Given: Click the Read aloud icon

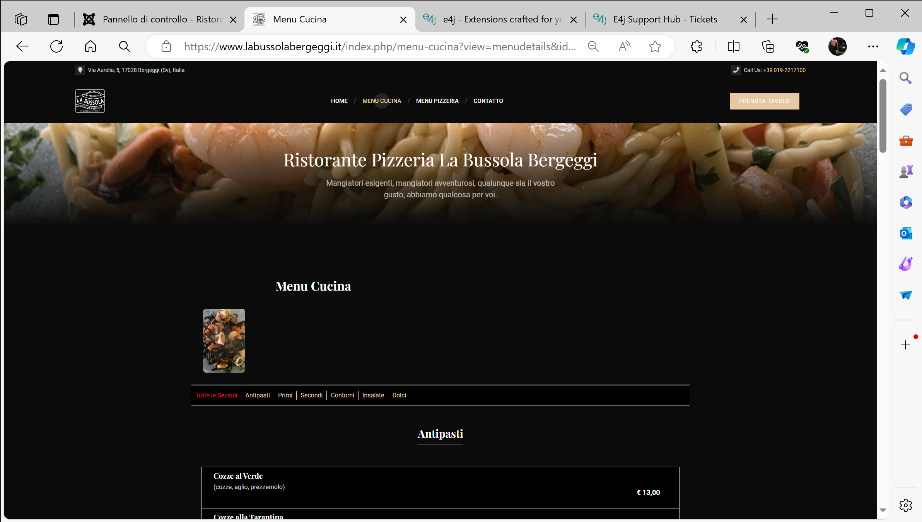Looking at the screenshot, I should [624, 46].
